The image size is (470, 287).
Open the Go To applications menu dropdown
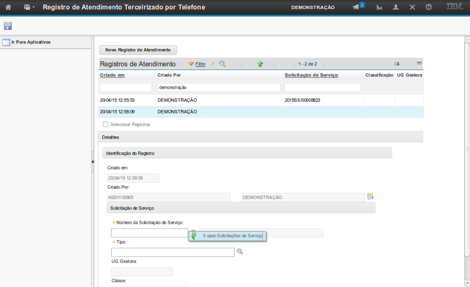click(x=29, y=7)
